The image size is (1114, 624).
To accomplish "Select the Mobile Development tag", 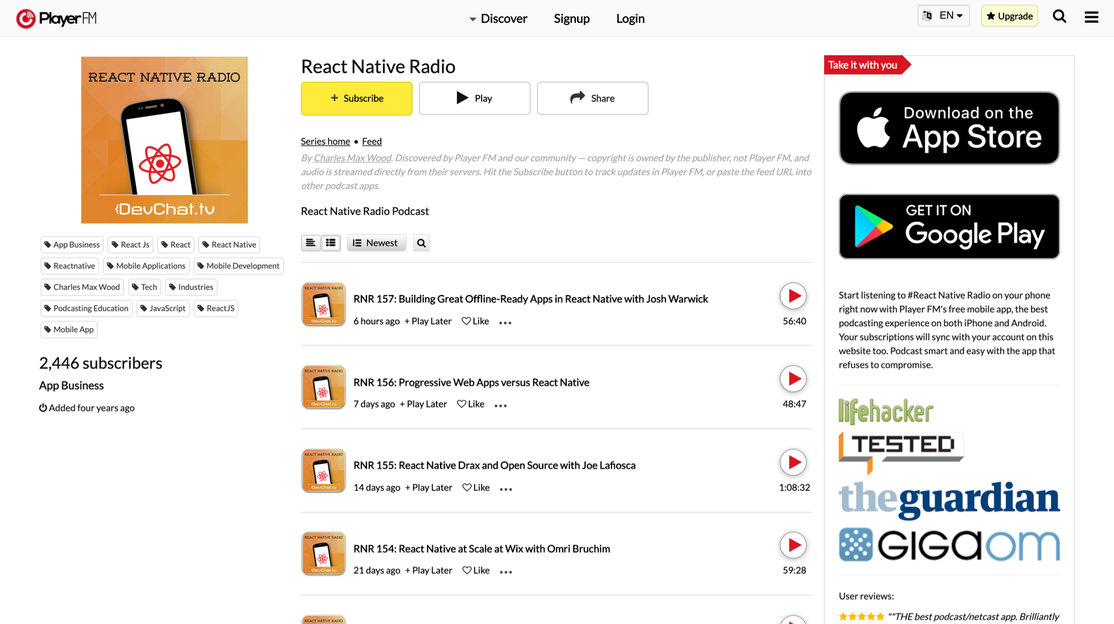I will tap(239, 266).
